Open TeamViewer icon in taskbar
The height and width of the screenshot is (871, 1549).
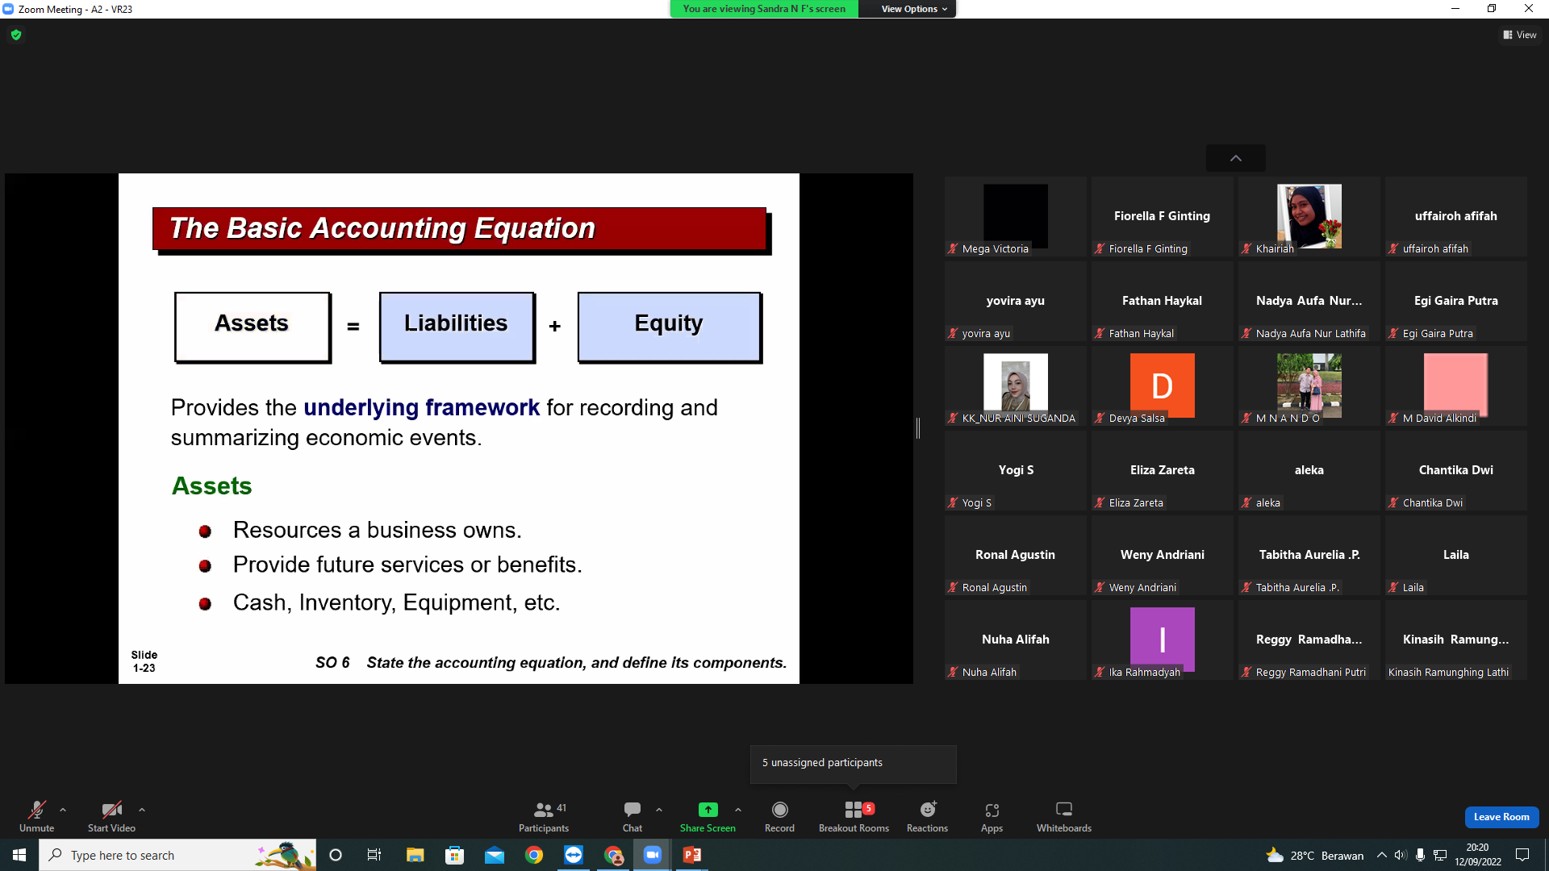tap(574, 855)
